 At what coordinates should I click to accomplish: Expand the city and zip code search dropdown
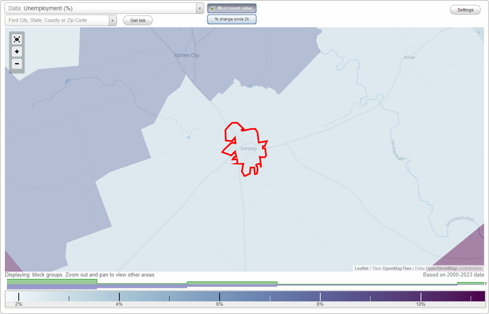tap(113, 20)
